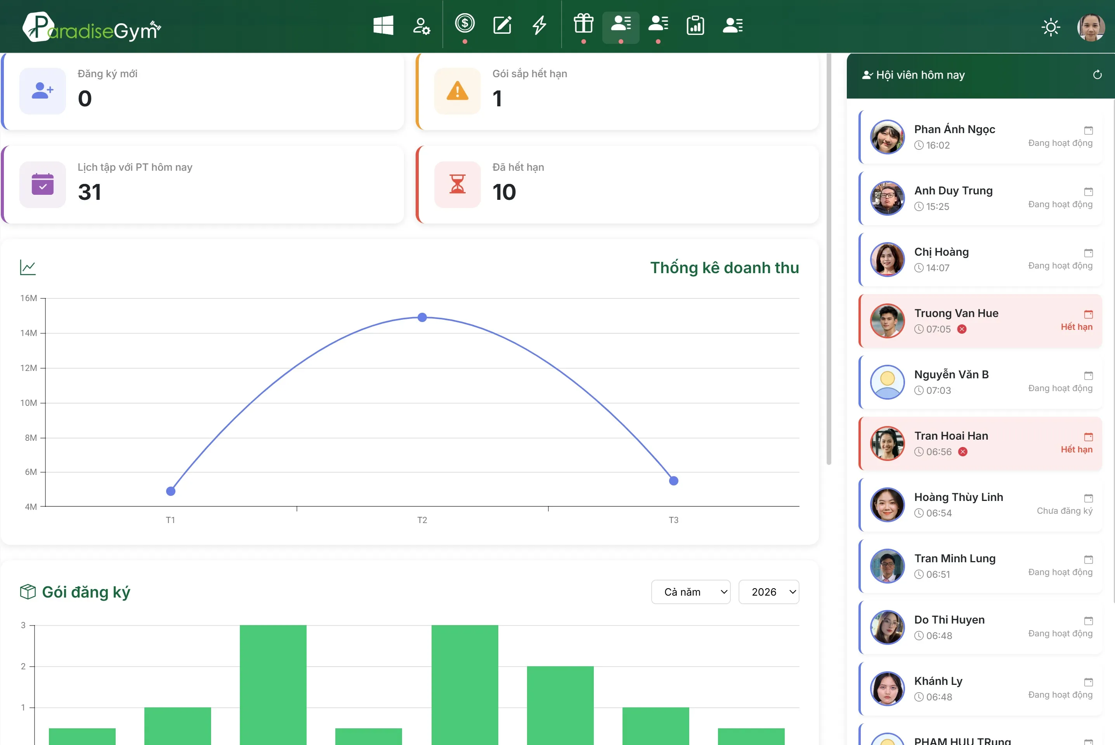Click the lightning bolt quick action icon
This screenshot has width=1115, height=745.
pyautogui.click(x=539, y=25)
